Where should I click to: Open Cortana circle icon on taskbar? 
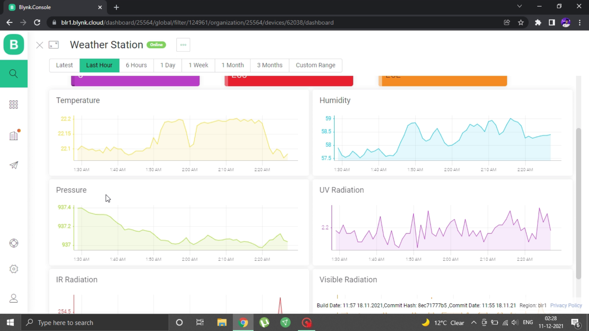point(179,322)
